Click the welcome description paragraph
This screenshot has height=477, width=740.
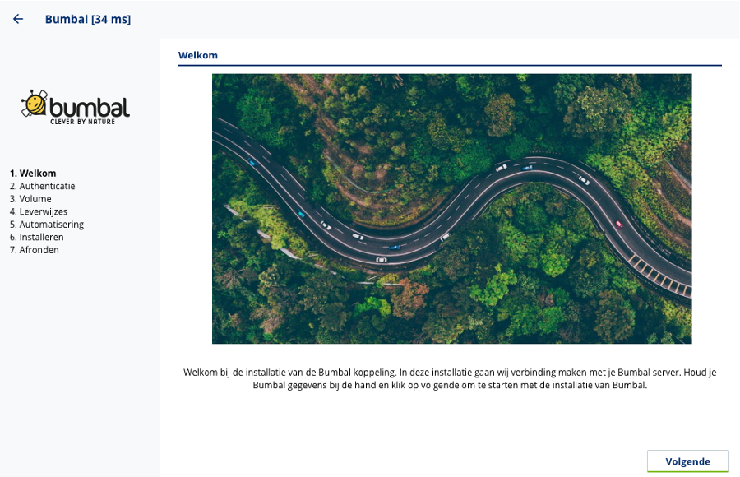(450, 378)
